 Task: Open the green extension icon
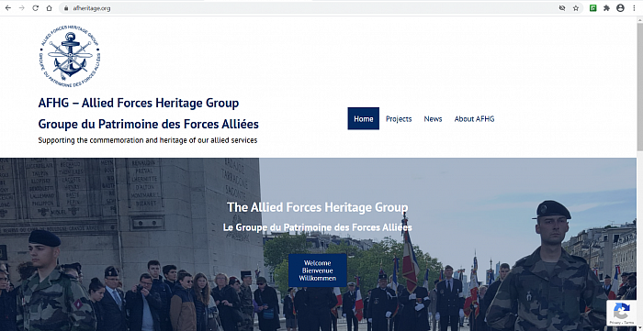(592, 8)
